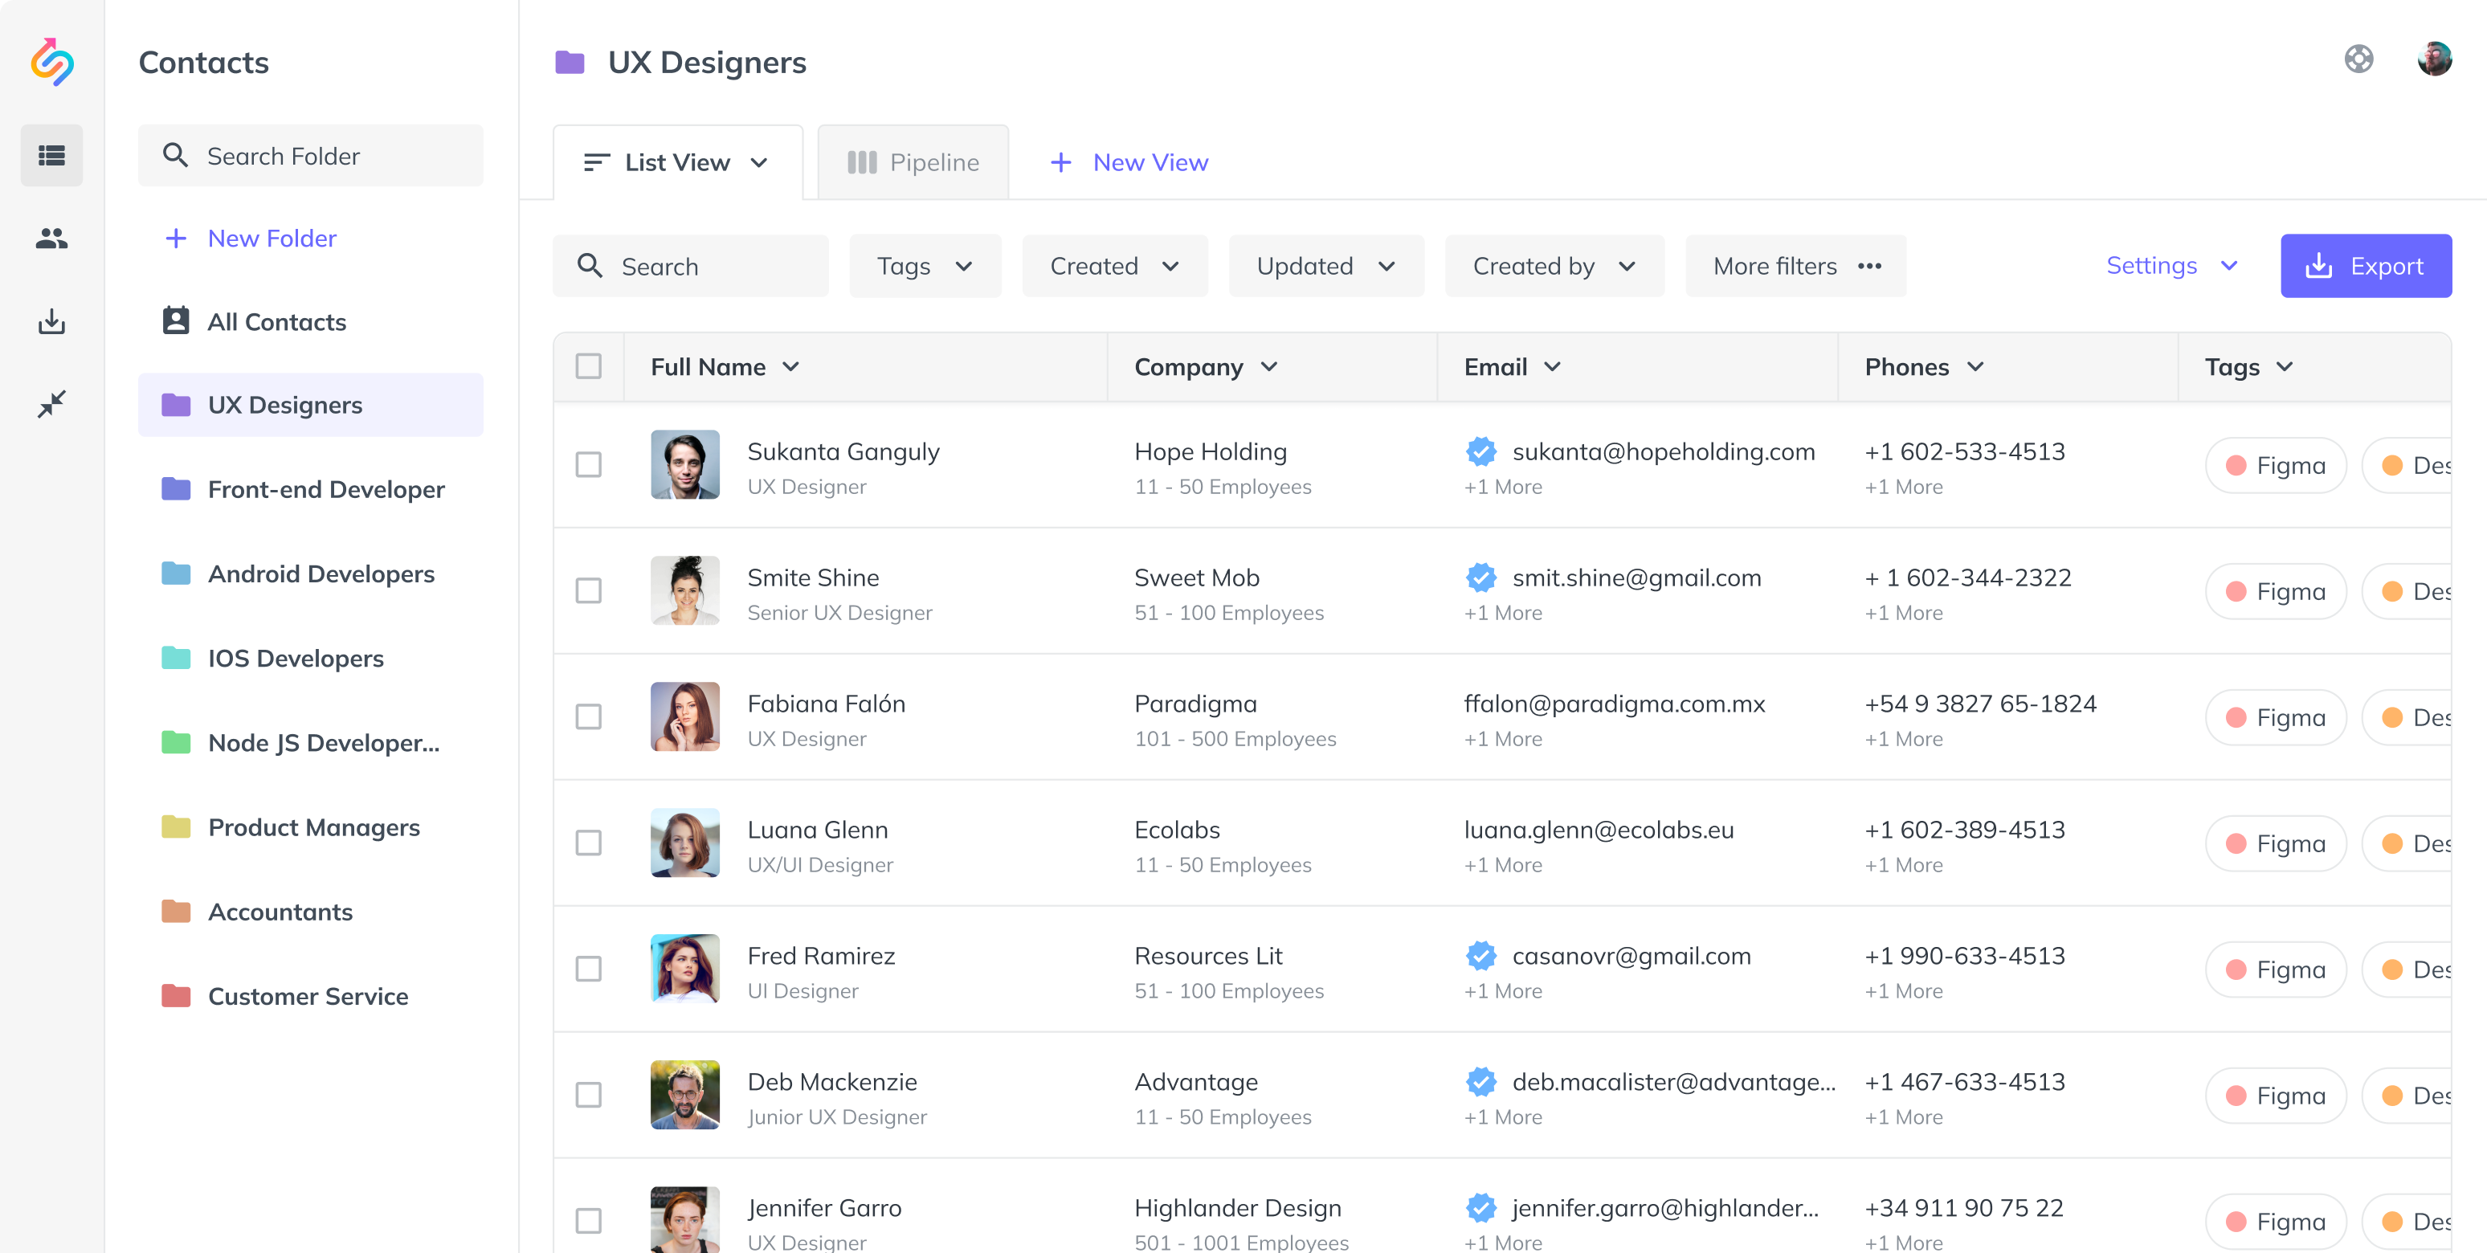The width and height of the screenshot is (2487, 1253).
Task: Select the Fabiana Falón row checkbox
Action: tap(588, 716)
